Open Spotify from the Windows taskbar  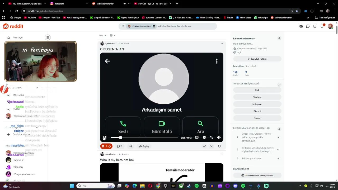click(x=196, y=186)
